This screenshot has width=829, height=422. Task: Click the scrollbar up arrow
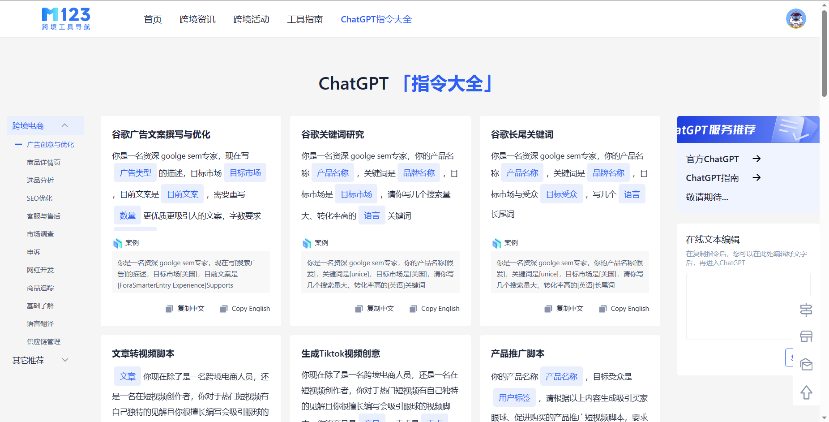(x=824, y=5)
